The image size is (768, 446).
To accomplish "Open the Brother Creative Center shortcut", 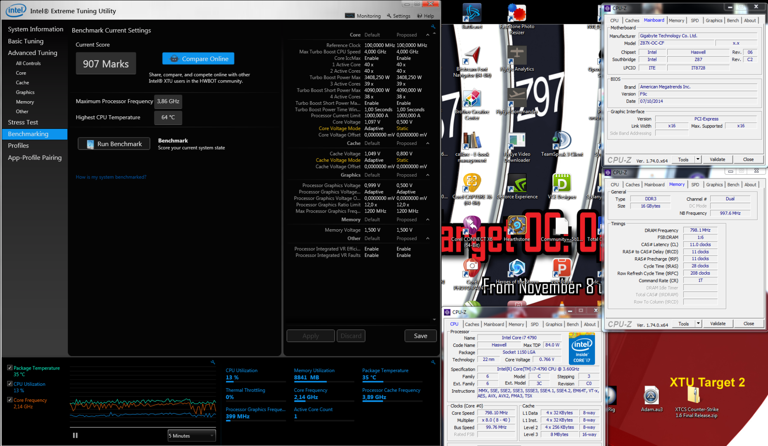I will [x=472, y=104].
